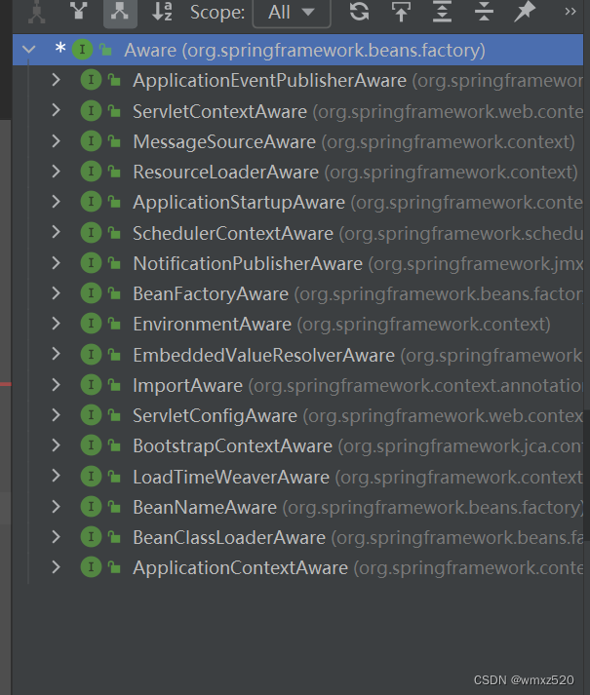Select BootstrapContextAware text

(233, 446)
